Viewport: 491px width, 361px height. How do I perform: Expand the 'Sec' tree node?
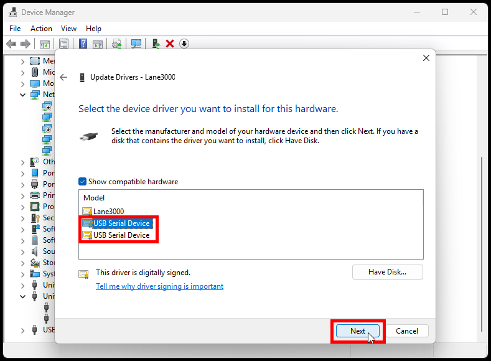click(22, 218)
